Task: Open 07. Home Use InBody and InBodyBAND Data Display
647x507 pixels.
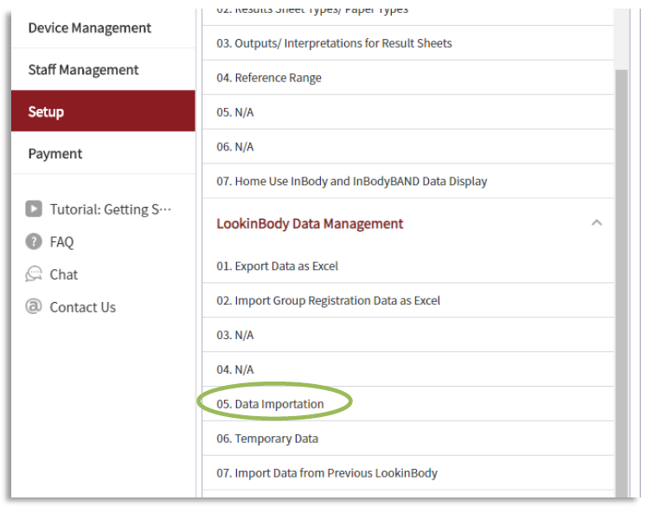Action: point(407,181)
